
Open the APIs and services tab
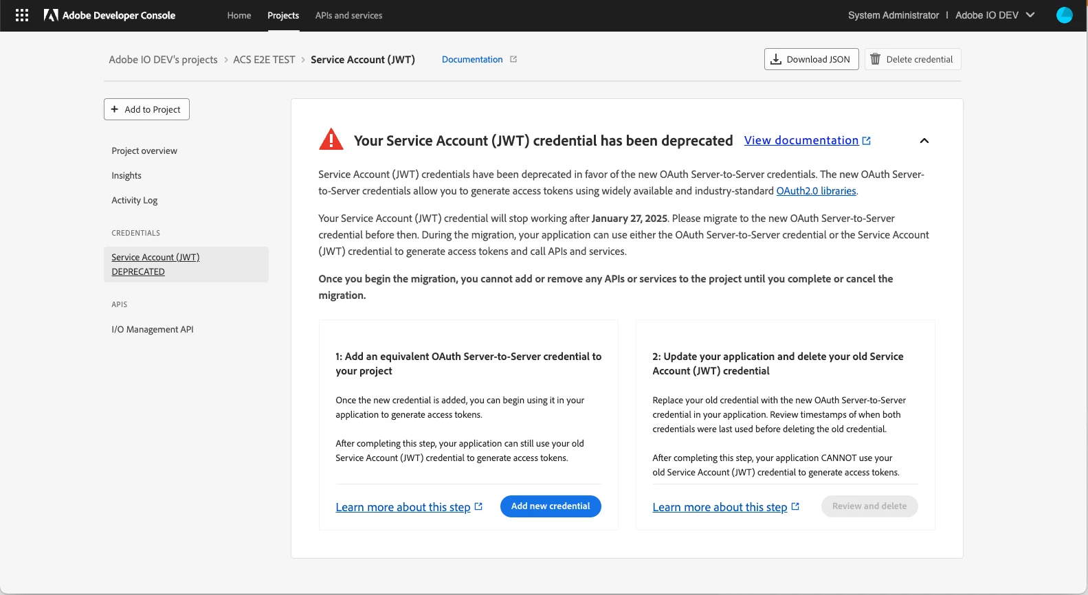[x=348, y=15]
